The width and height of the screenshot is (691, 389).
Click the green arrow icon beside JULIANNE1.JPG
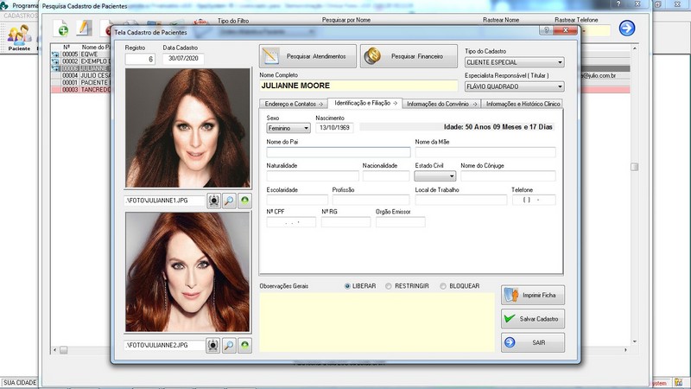(244, 201)
